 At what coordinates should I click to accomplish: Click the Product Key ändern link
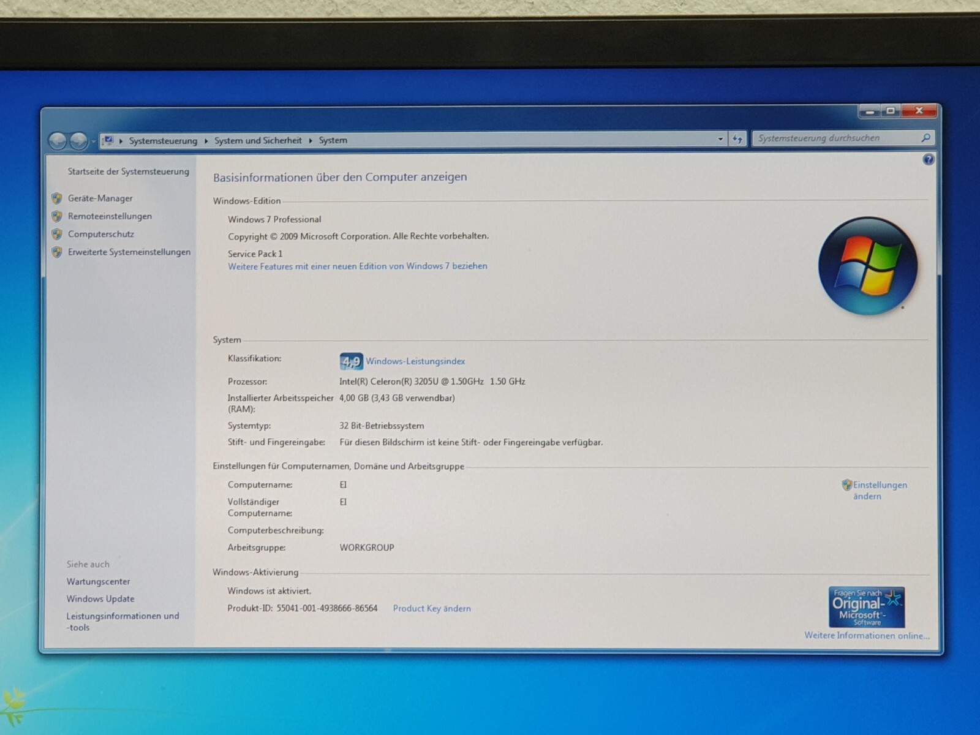432,608
